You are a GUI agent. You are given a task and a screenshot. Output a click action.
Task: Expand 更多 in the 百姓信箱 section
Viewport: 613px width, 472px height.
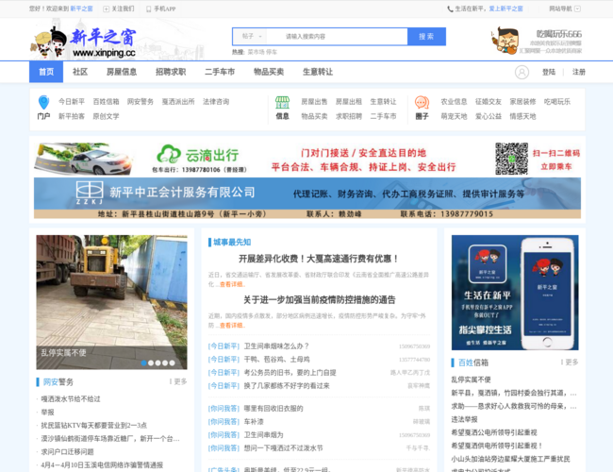(569, 361)
